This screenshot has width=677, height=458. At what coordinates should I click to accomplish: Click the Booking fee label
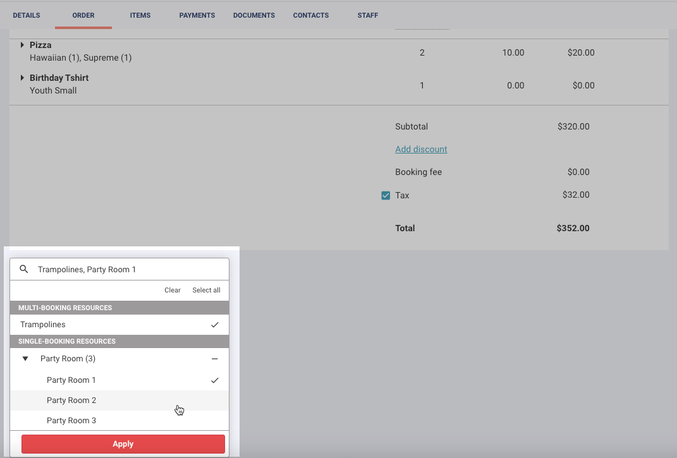pos(418,172)
